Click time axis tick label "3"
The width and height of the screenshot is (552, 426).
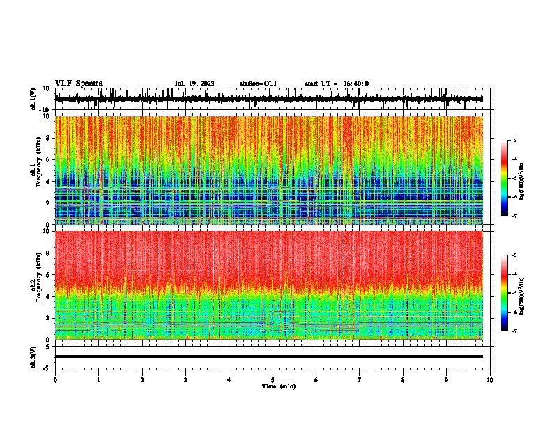coord(185,380)
